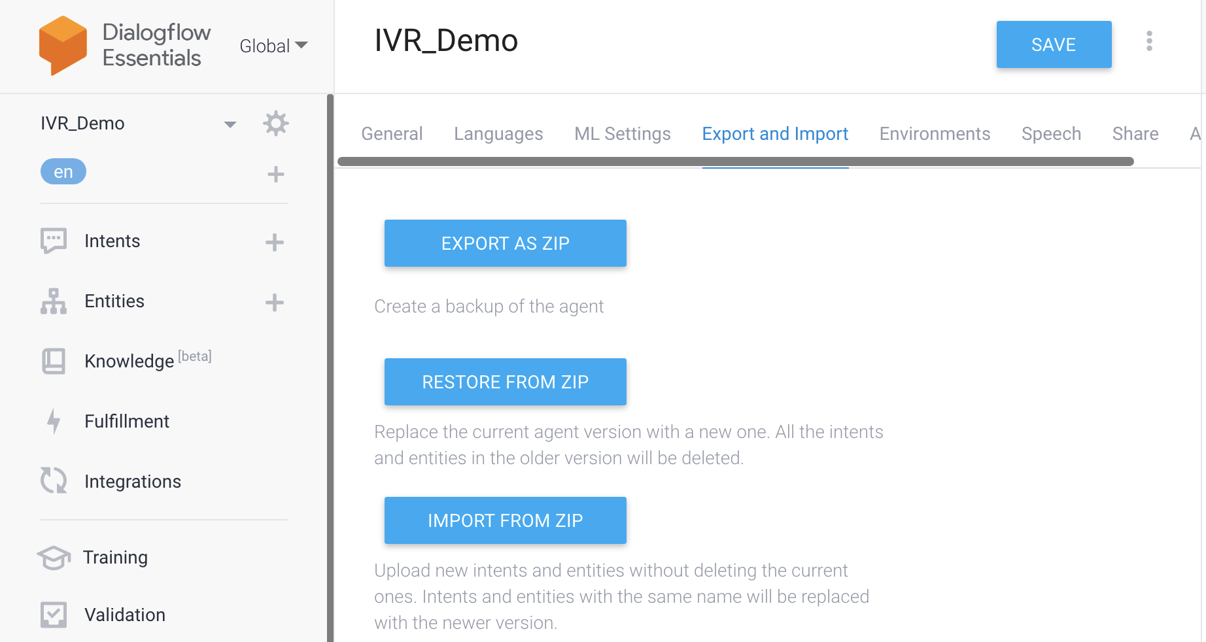The width and height of the screenshot is (1206, 642).
Task: Open the Integrations panel
Action: pos(133,481)
